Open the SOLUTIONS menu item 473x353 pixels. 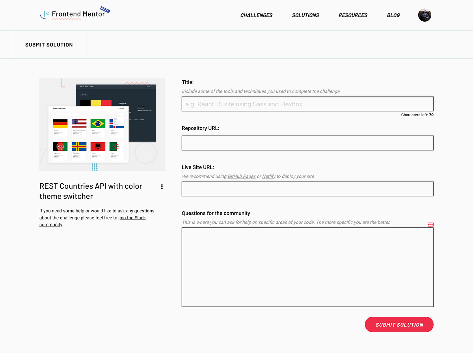pyautogui.click(x=305, y=15)
